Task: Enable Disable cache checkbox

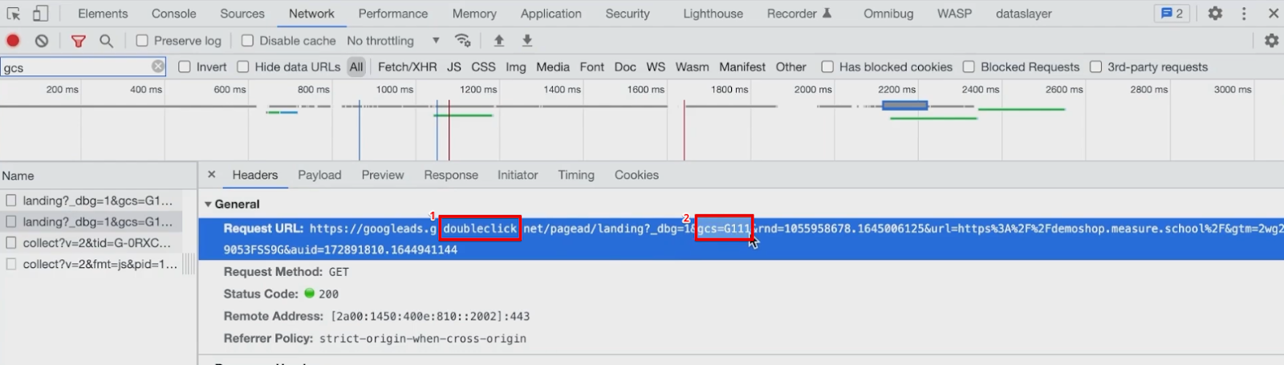Action: tap(247, 41)
